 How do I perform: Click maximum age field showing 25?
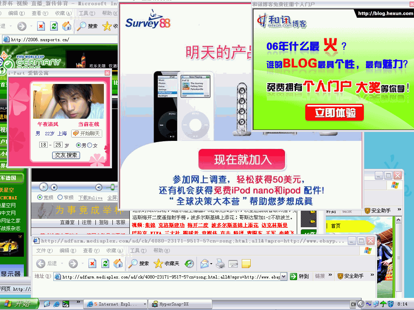[58, 145]
